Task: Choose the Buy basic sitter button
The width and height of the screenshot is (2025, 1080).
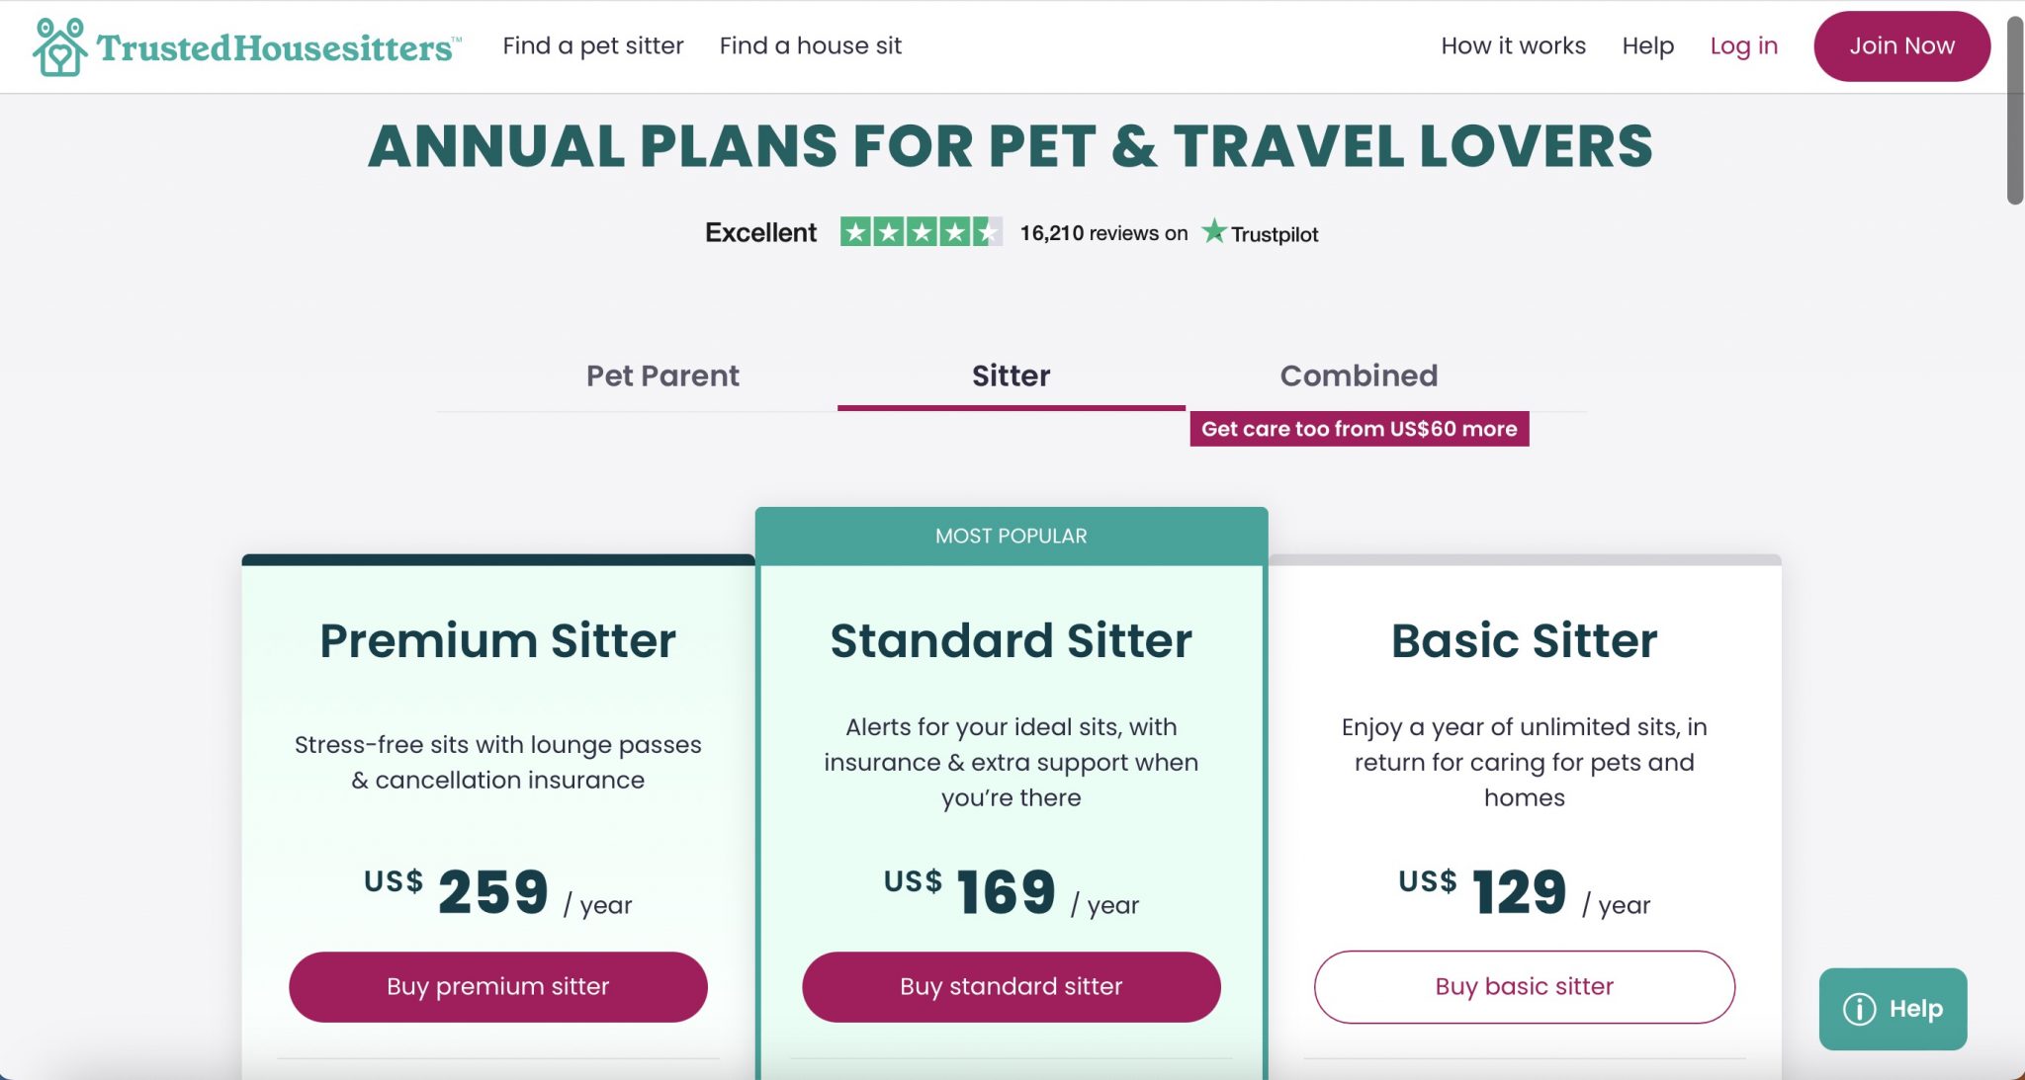Action: pyautogui.click(x=1524, y=986)
